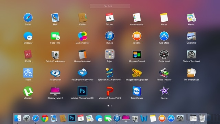Screen dimensions: 220x124
Task: Open Finder from the Dock
Action: click(x=18, y=118)
